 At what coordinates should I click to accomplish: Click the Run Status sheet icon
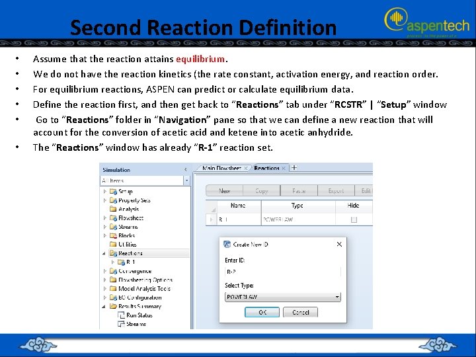121,315
